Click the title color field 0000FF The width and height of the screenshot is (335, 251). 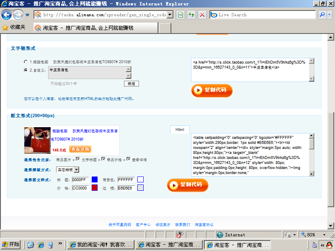pyautogui.click(x=80, y=180)
